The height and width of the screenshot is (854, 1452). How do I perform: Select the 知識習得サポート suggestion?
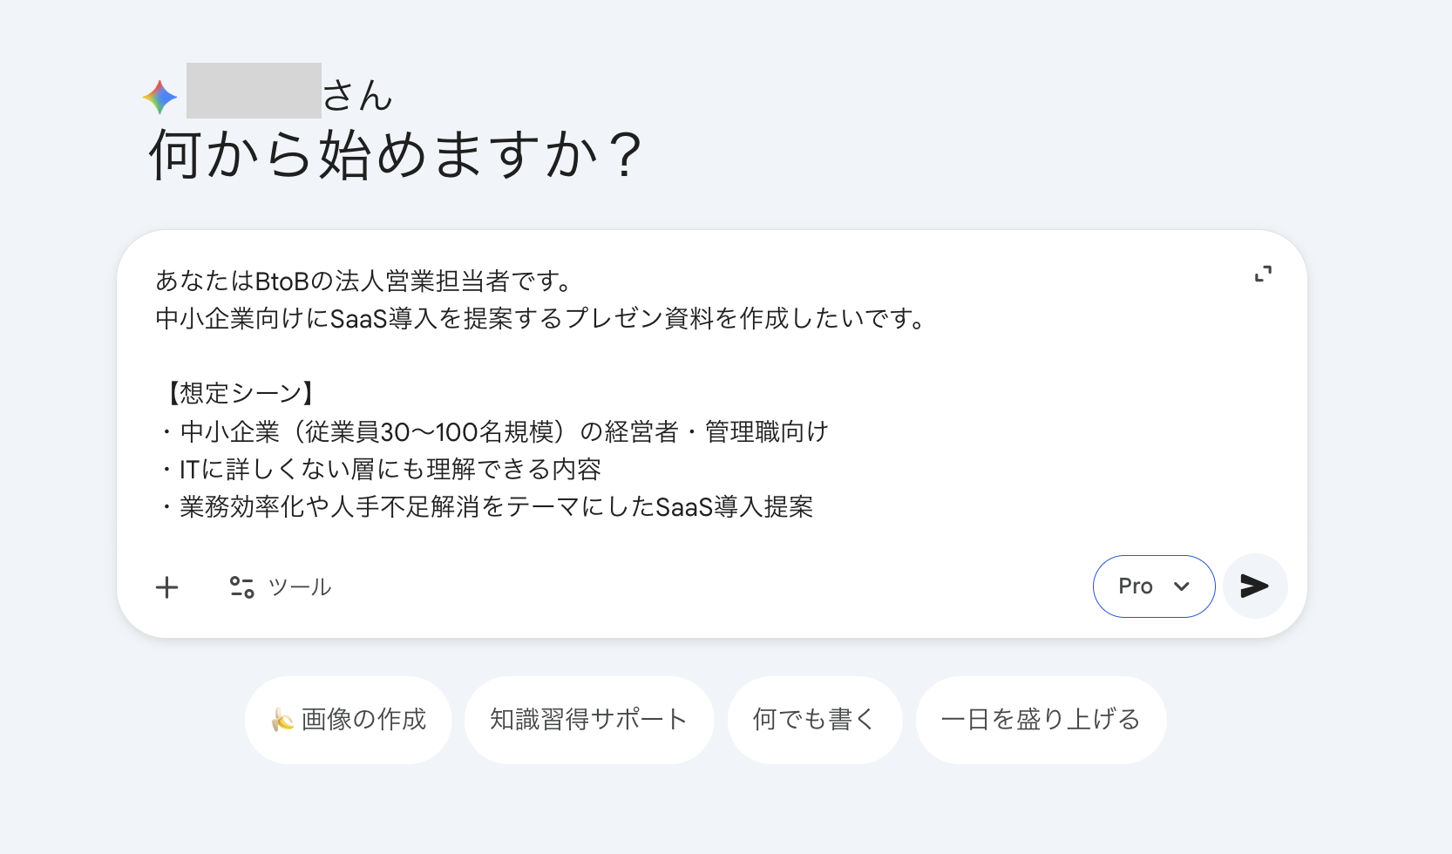point(588,720)
